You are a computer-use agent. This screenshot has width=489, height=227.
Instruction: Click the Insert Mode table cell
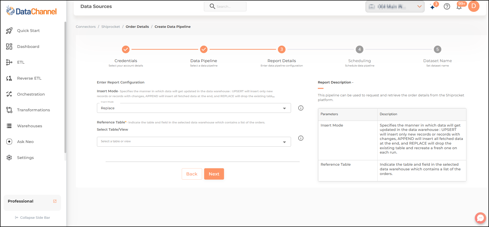coord(347,140)
